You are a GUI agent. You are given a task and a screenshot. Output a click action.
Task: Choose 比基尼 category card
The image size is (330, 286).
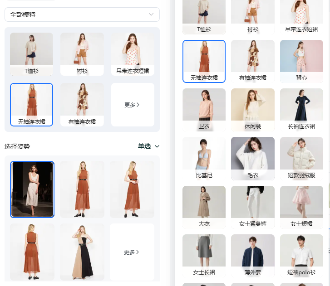pyautogui.click(x=204, y=159)
